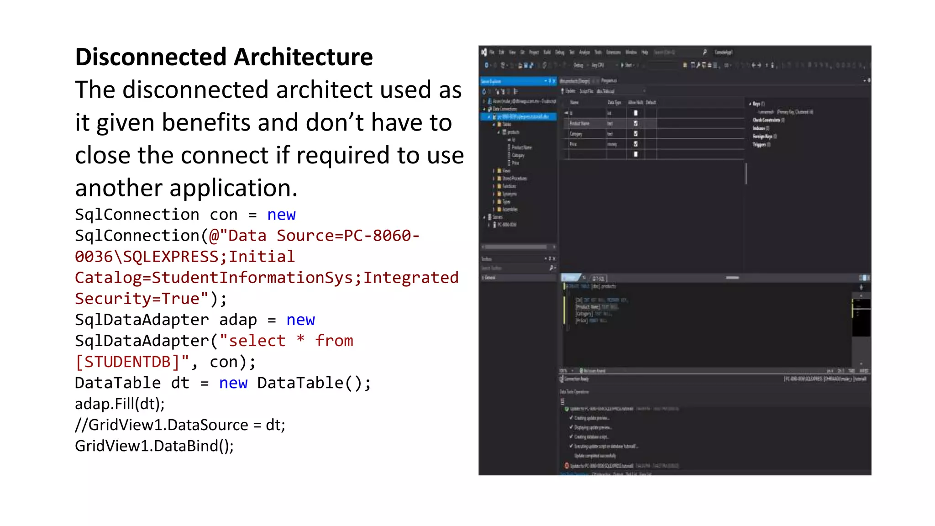Click the search magnifier icon in title bar

tap(704, 52)
